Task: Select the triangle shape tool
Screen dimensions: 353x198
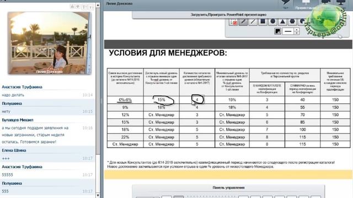Action: [x=282, y=22]
